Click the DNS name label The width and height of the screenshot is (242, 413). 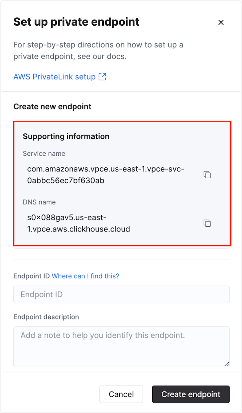point(39,202)
